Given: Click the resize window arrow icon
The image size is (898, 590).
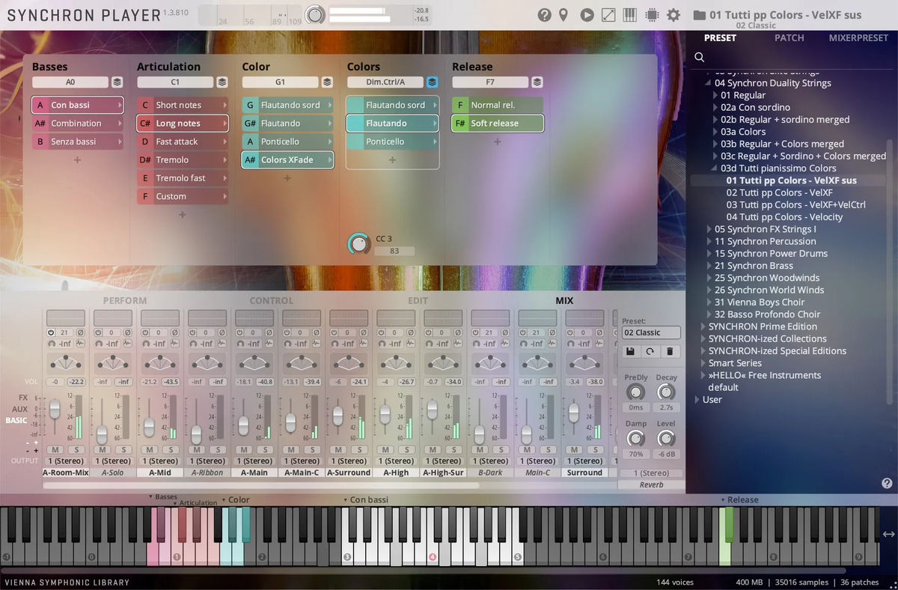Looking at the screenshot, I should [608, 15].
